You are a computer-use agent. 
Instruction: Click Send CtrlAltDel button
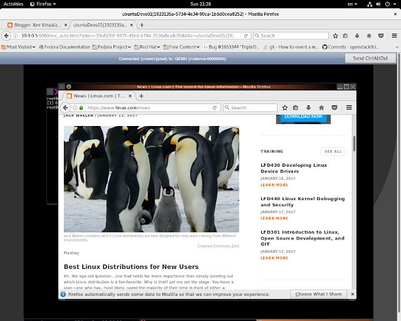click(370, 58)
